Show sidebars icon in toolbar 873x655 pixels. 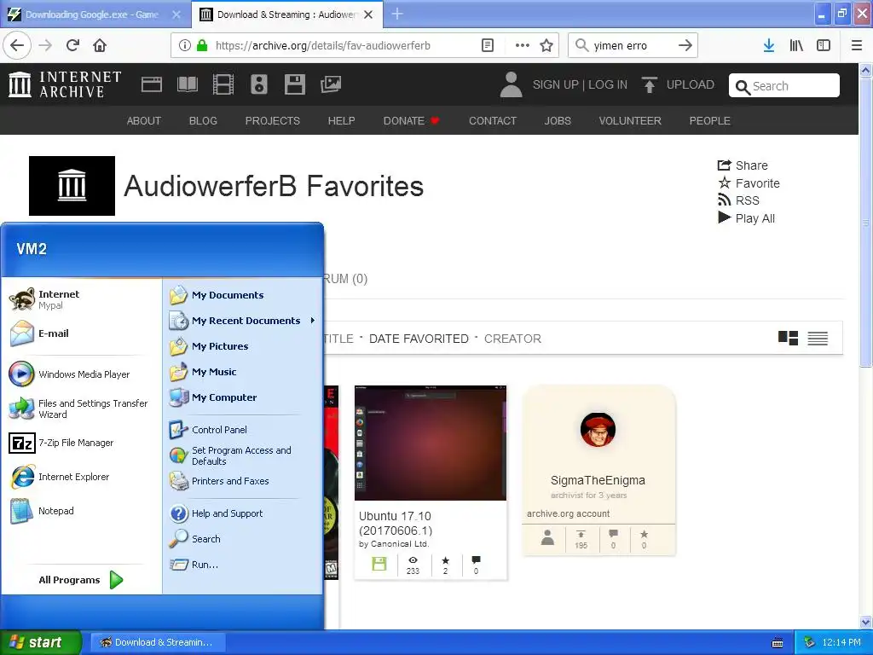click(824, 46)
